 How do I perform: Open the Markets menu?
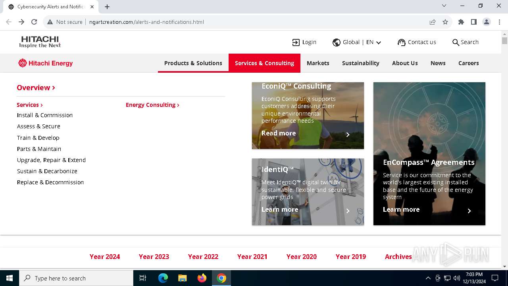318,63
